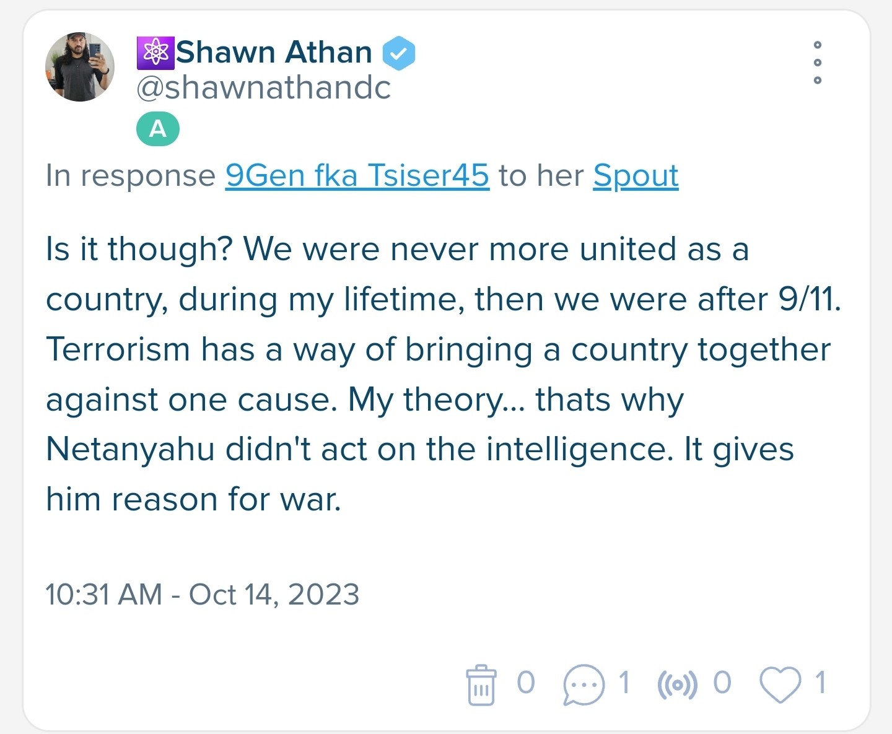Viewport: 892px width, 734px height.
Task: Open the three-dot post options menu
Action: pyautogui.click(x=818, y=63)
